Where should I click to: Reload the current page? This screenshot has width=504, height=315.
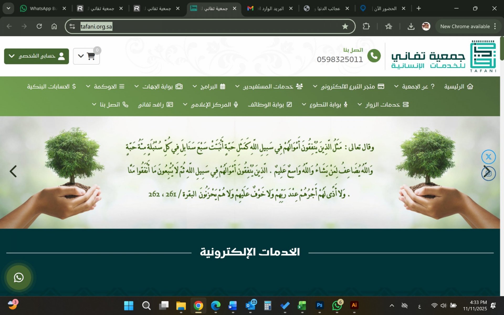click(x=39, y=26)
